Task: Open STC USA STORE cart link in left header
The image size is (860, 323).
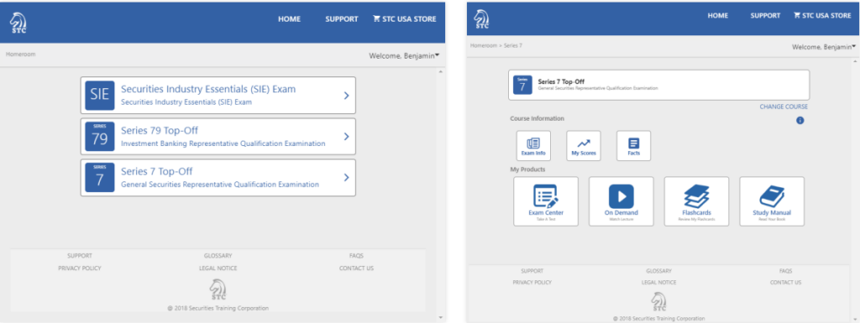Action: (404, 18)
